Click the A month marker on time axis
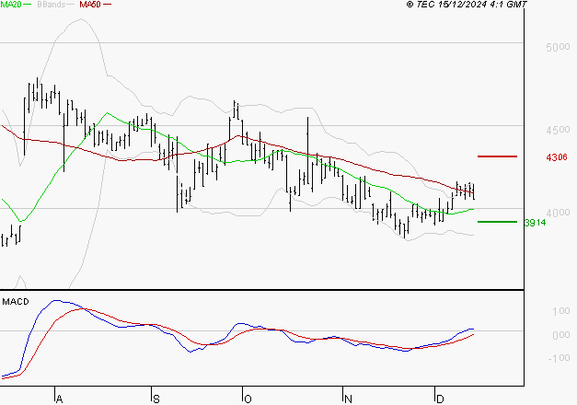577x405 pixels. click(59, 399)
